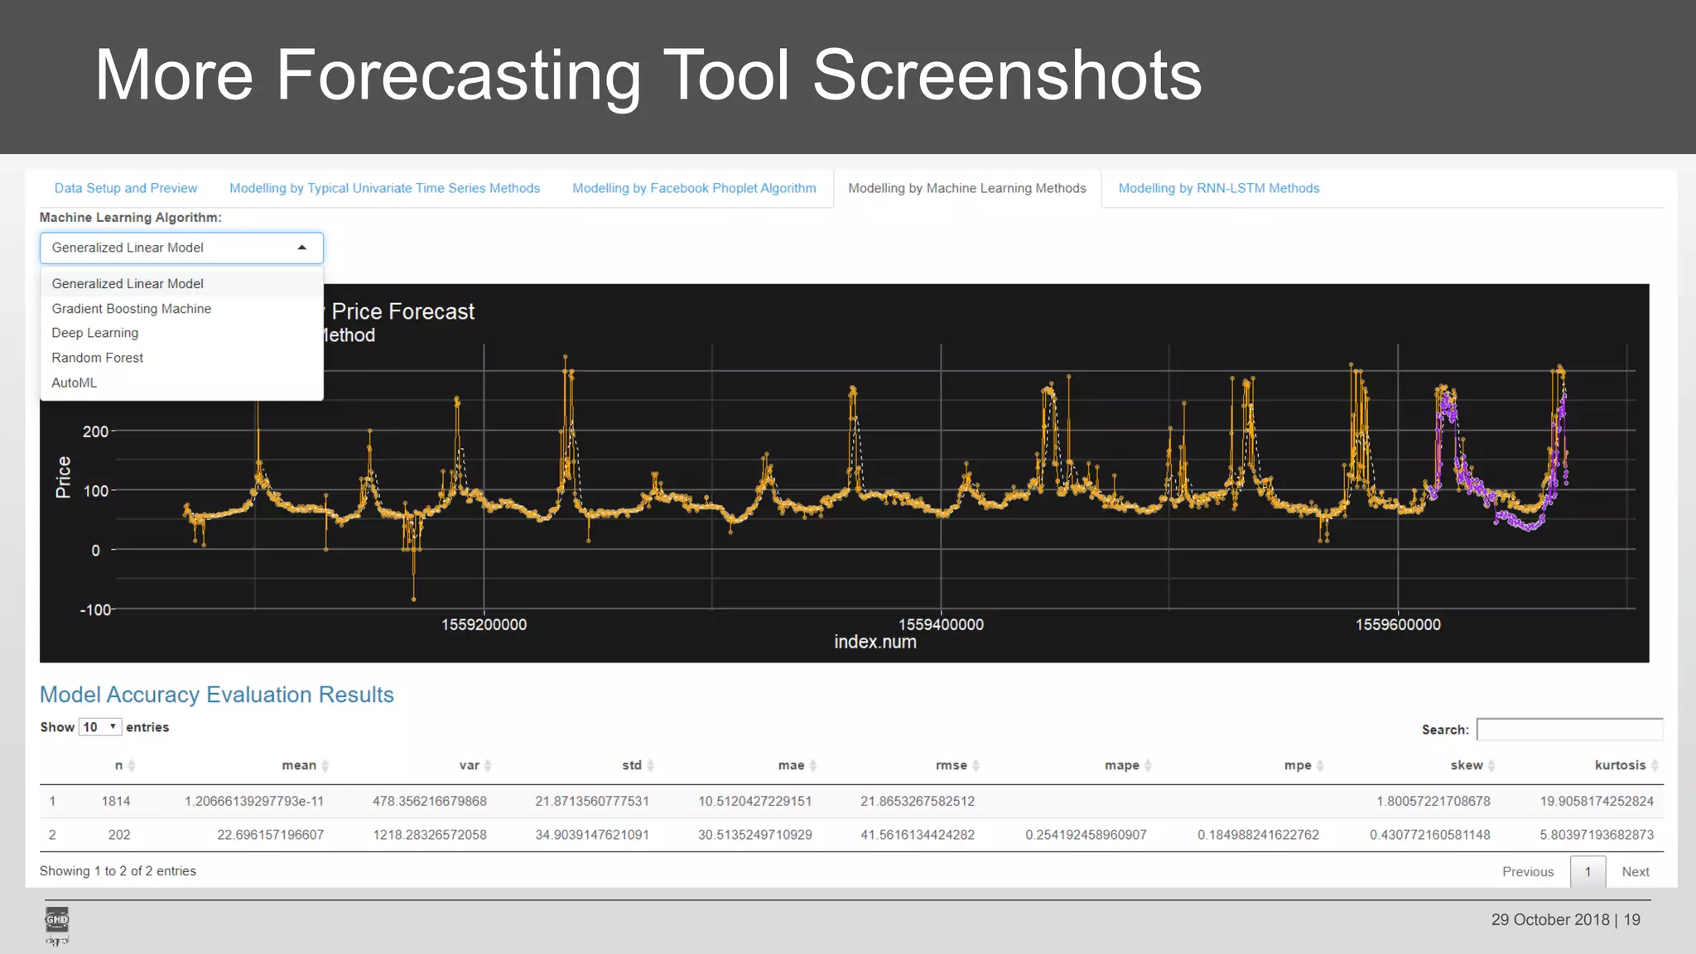This screenshot has width=1696, height=954.
Task: Click the mape column sort icon
Action: coord(1148,766)
